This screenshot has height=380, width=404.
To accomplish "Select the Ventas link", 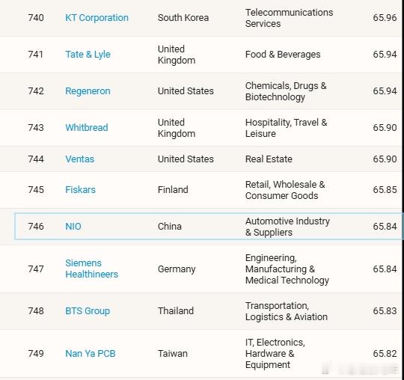I will click(79, 159).
